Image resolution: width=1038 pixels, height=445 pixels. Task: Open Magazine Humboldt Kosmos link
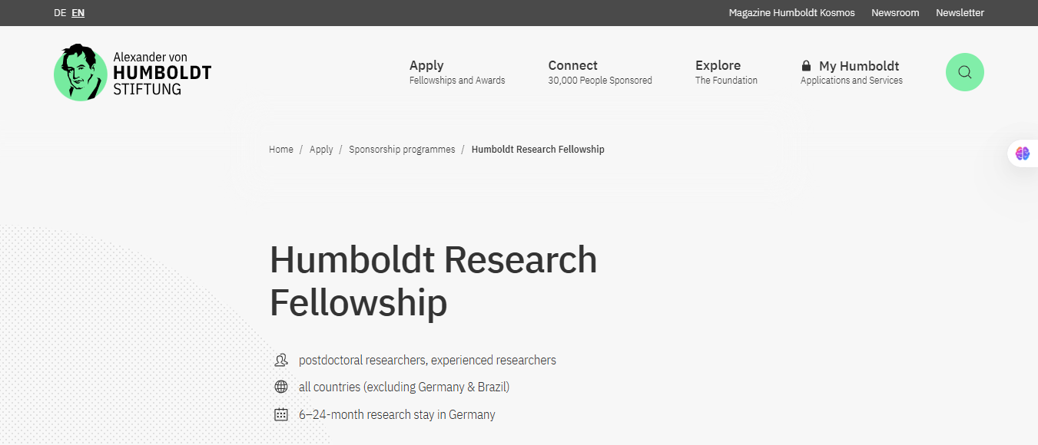pos(791,13)
